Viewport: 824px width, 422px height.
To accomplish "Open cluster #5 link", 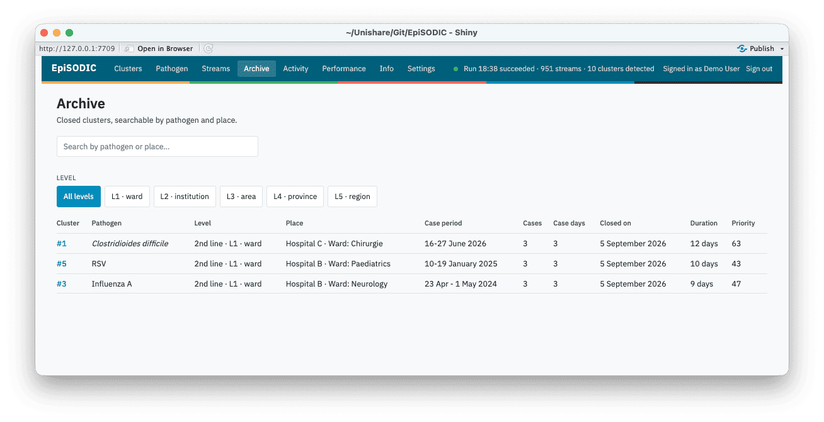I will pos(62,263).
